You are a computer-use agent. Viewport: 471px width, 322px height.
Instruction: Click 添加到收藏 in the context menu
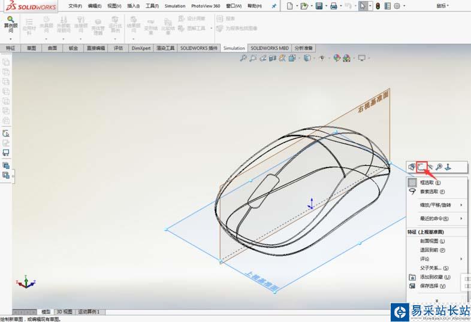[435, 277]
